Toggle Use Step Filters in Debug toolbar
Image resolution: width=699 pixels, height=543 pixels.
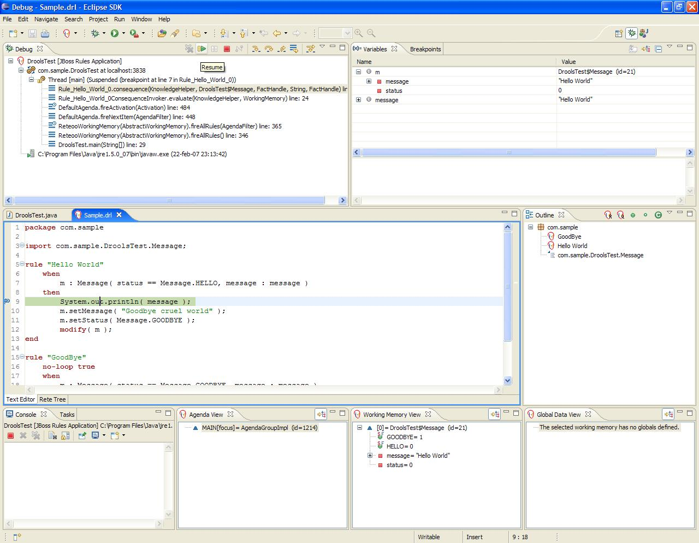(x=311, y=49)
